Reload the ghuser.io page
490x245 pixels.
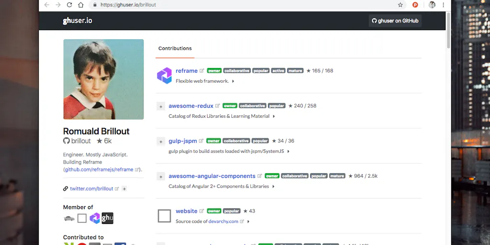click(x=69, y=5)
